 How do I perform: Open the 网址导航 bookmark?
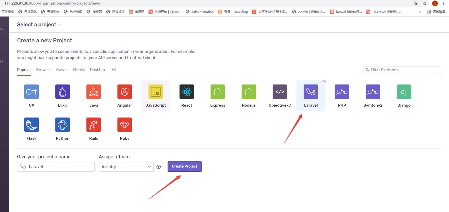tap(28, 12)
